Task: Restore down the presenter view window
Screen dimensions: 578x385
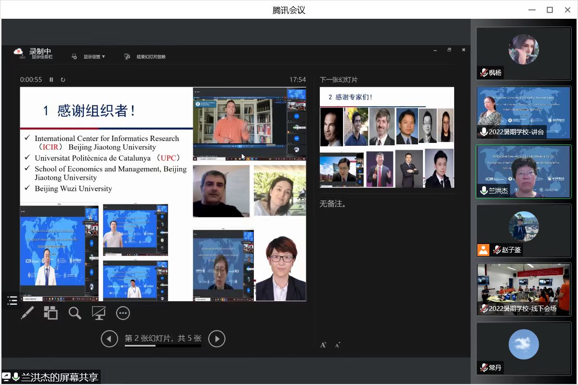Action: point(449,50)
